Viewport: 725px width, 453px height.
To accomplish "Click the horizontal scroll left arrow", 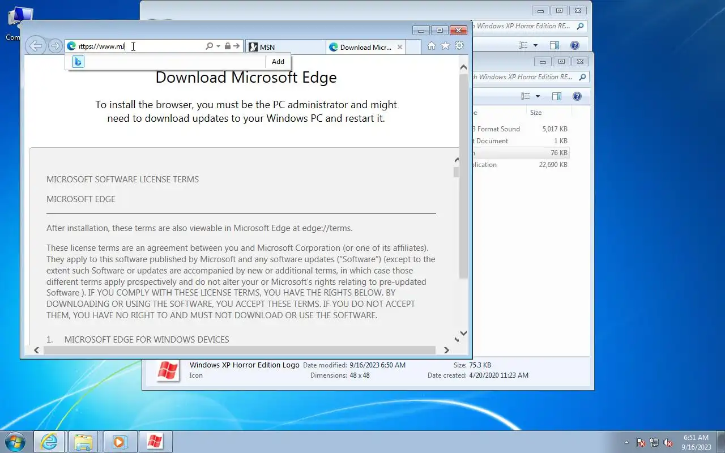I will (37, 351).
